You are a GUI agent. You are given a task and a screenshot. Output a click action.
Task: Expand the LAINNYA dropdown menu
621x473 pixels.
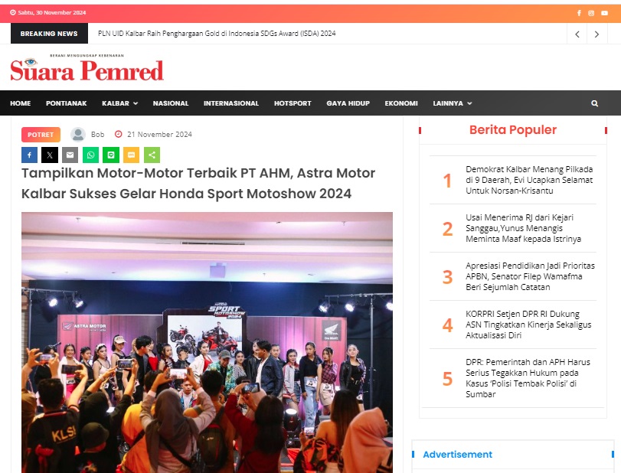[453, 103]
